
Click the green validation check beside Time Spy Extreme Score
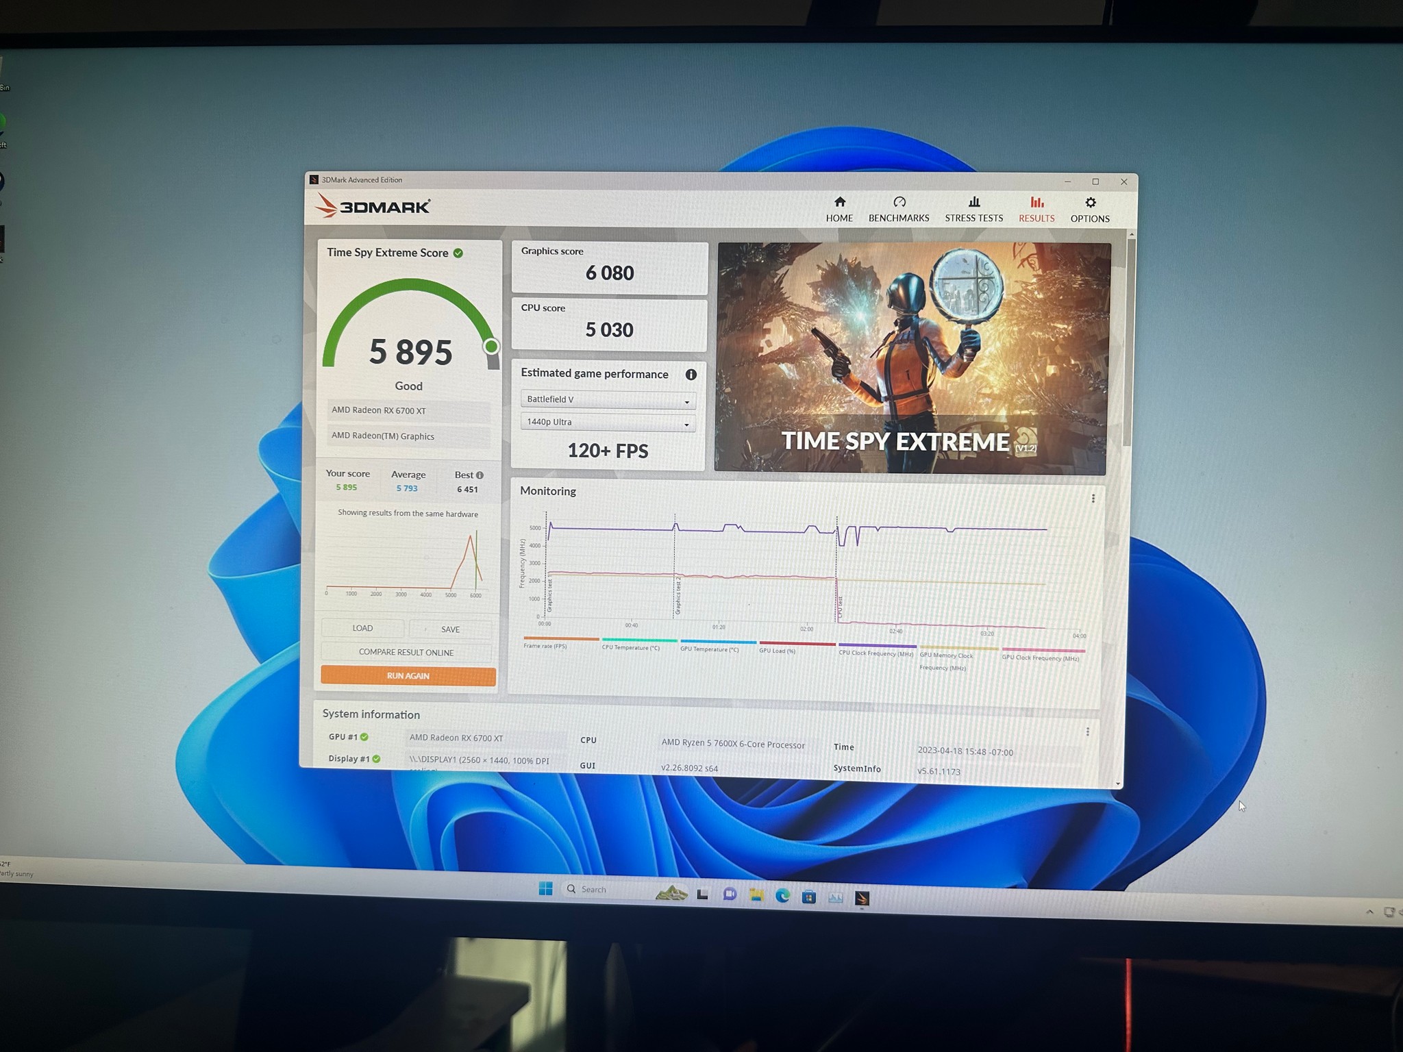[x=458, y=253]
